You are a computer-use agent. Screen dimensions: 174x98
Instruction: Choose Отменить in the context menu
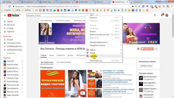104,17
